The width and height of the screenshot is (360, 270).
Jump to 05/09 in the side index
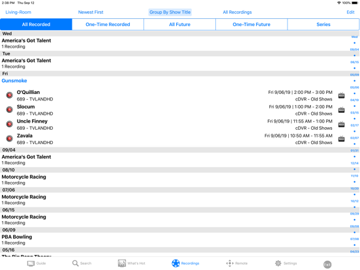354,74
